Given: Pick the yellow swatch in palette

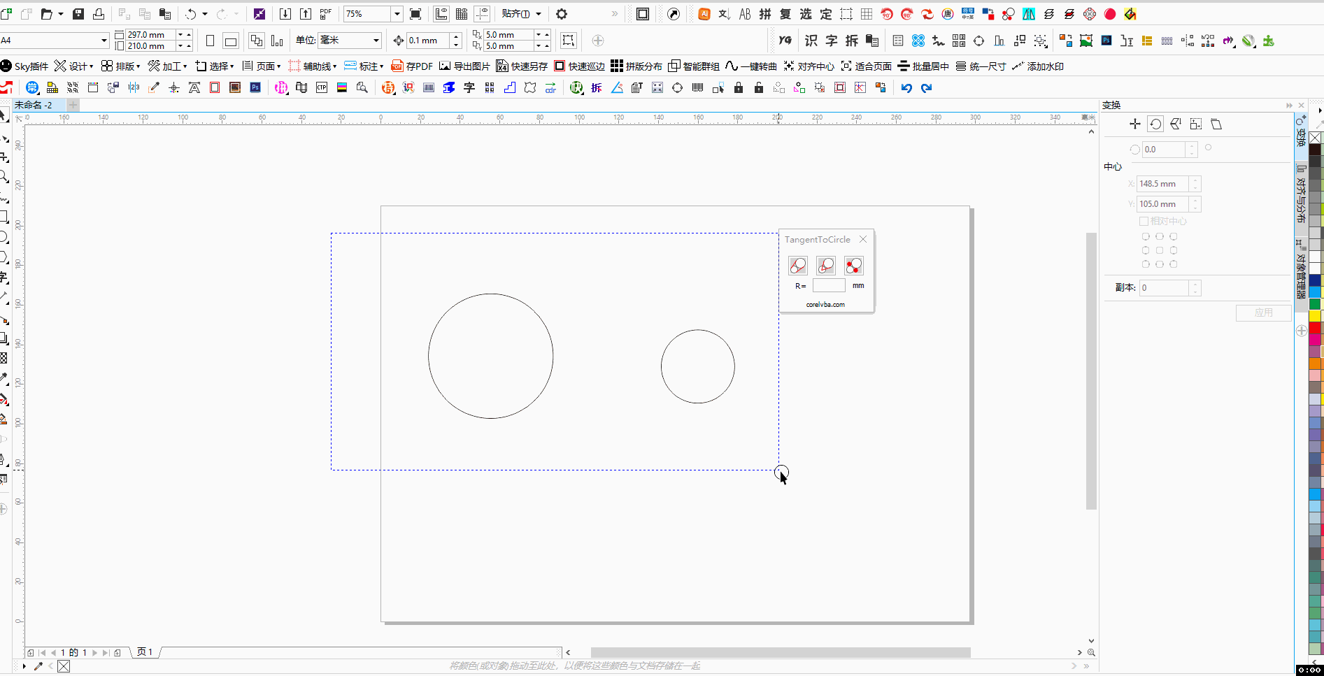Looking at the screenshot, I should click(1315, 316).
